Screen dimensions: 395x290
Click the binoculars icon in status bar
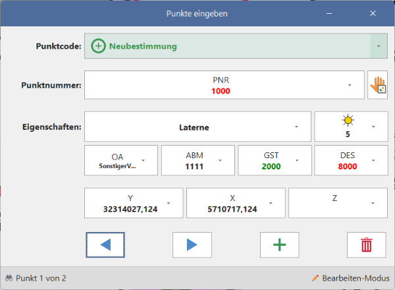(9, 278)
